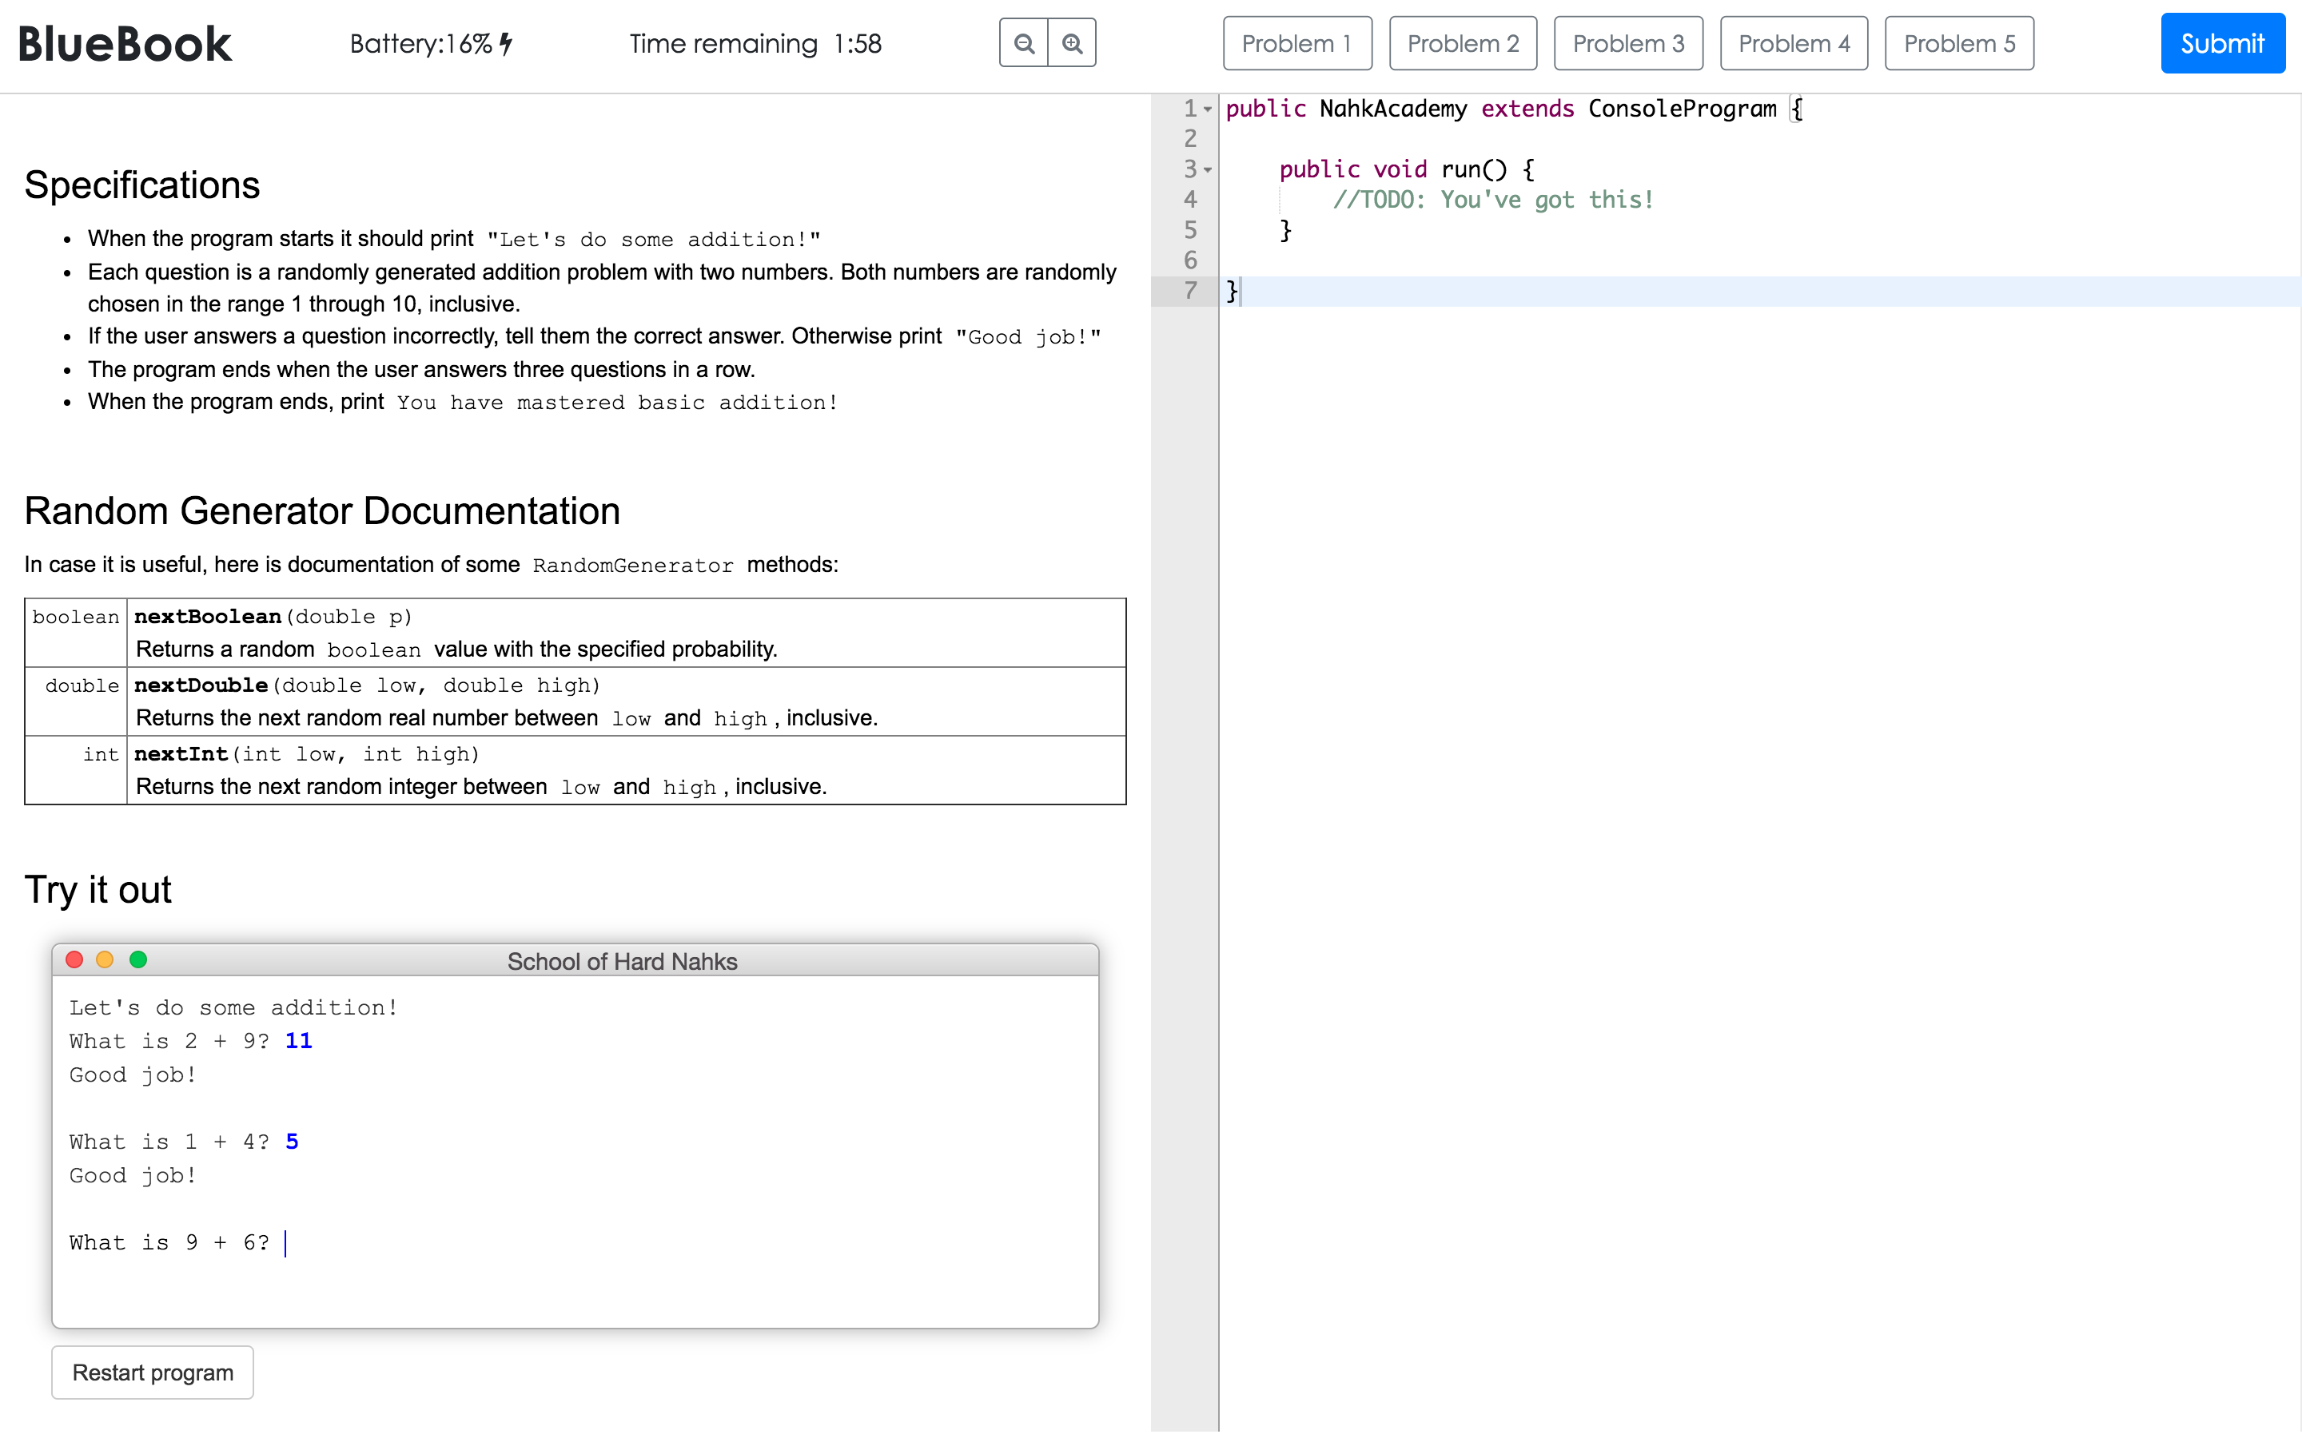Click the yellow minimize dot in console window
The width and height of the screenshot is (2302, 1438).
coord(106,959)
